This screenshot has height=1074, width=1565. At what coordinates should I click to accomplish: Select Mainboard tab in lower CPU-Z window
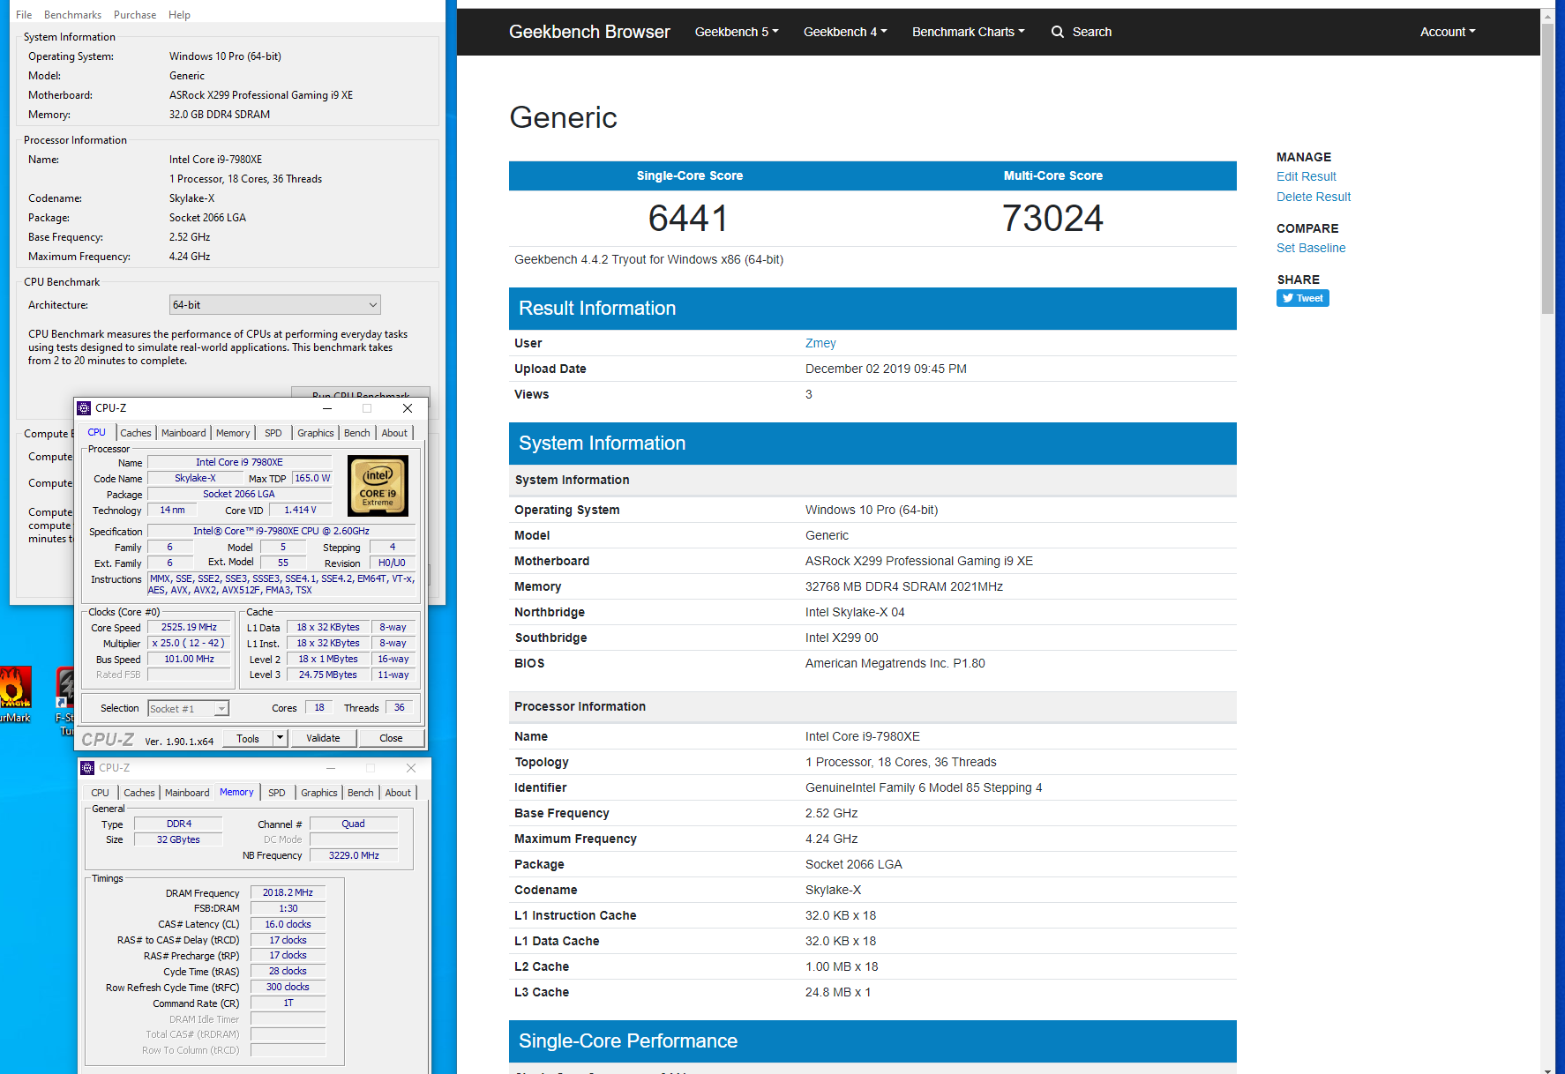187,793
